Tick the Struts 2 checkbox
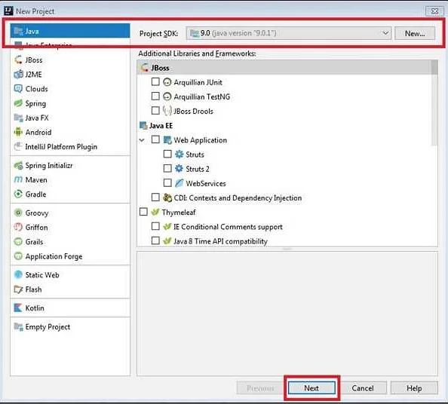 167,168
